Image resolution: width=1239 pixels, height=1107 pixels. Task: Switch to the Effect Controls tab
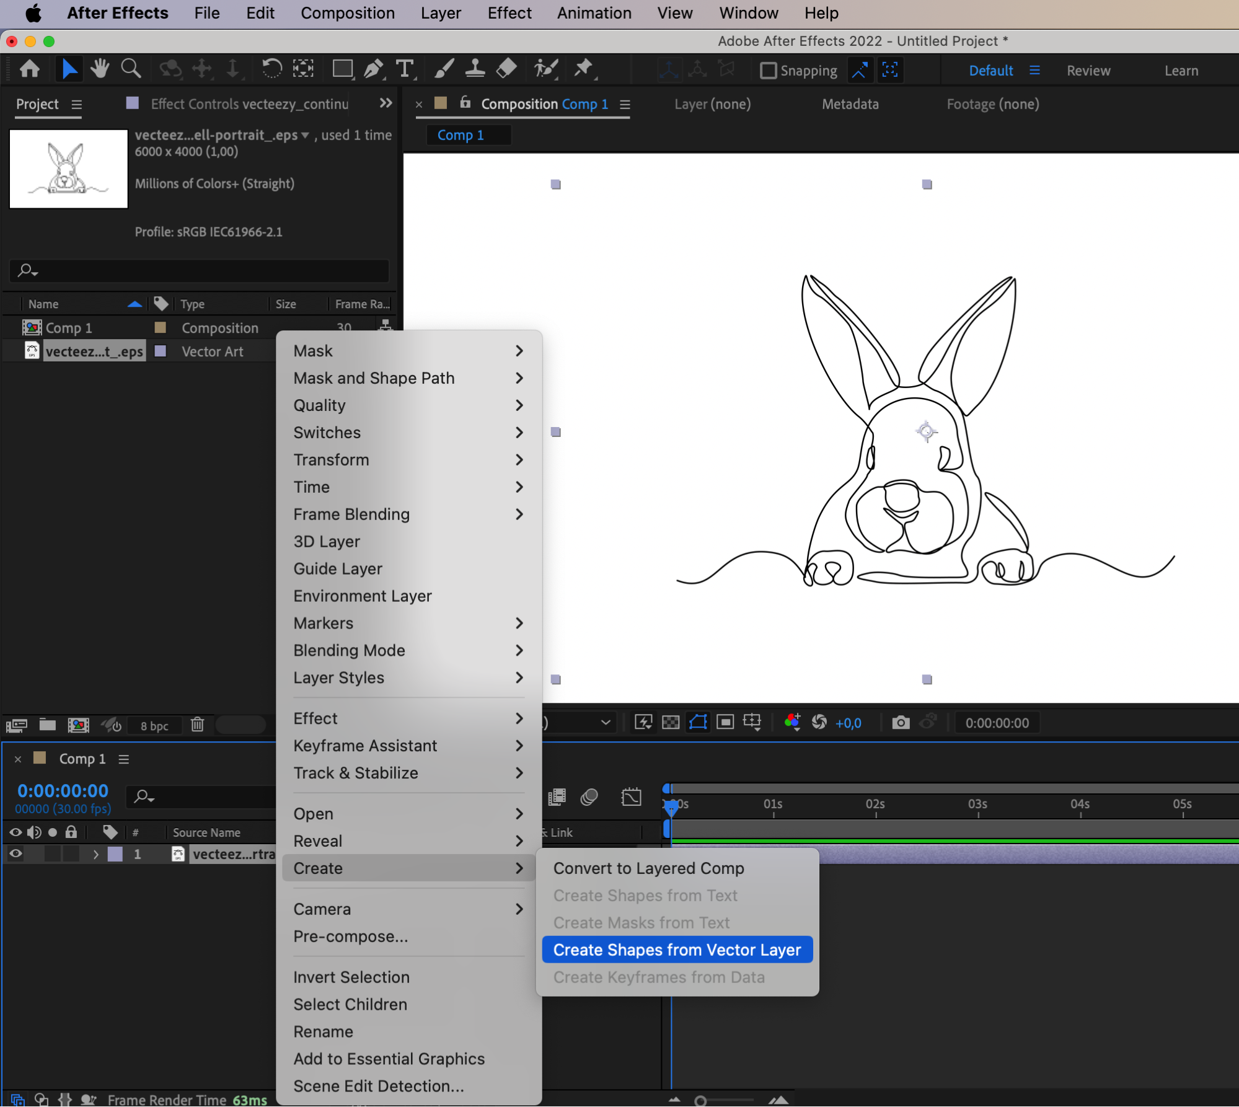click(x=249, y=104)
